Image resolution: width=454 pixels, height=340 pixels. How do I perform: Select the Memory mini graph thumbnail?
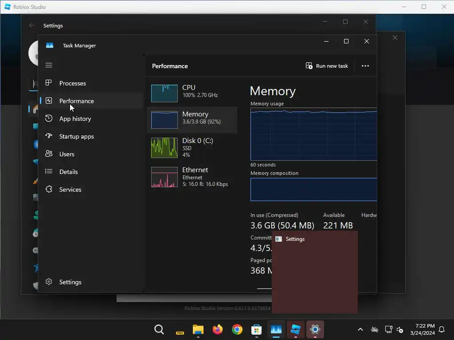164,120
